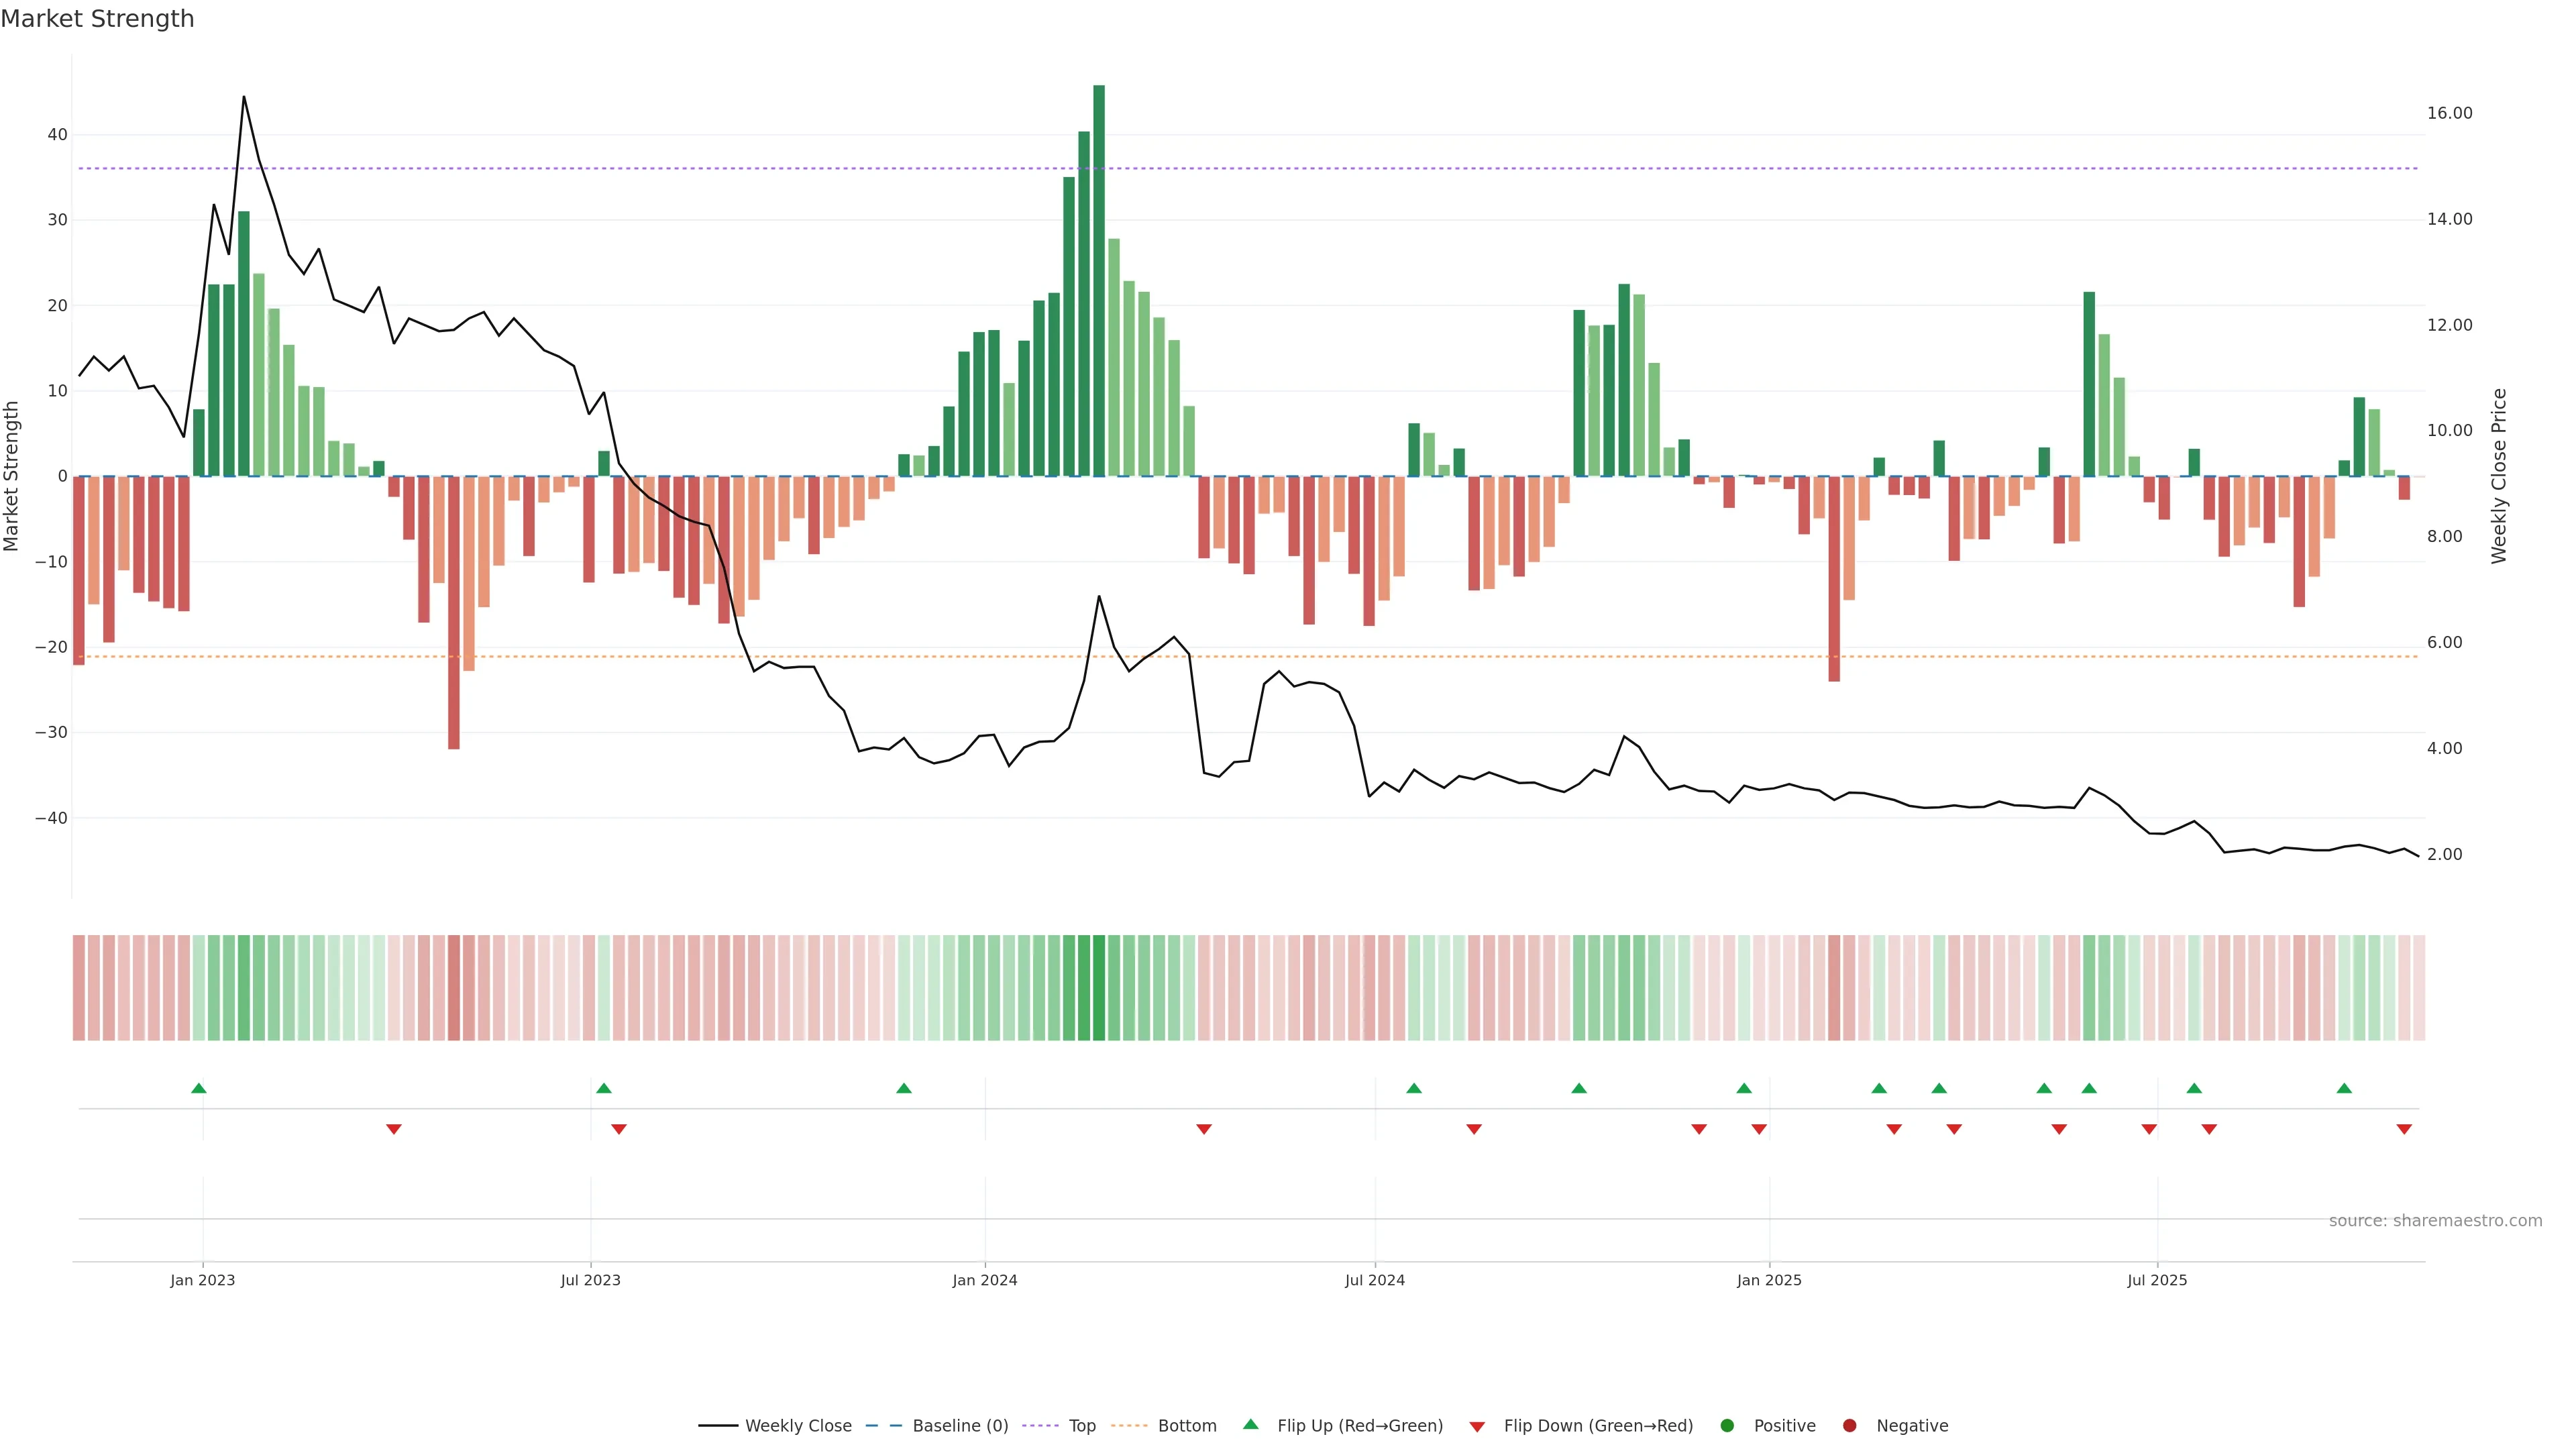Image resolution: width=2576 pixels, height=1449 pixels.
Task: Click the tallest green bar in early 2024
Action: coord(1099,280)
